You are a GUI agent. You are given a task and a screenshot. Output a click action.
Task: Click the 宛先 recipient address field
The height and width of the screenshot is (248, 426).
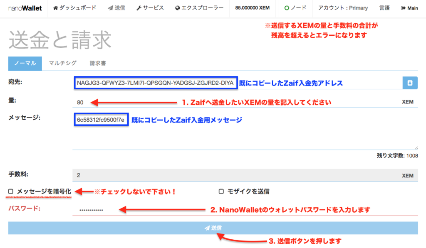238,83
